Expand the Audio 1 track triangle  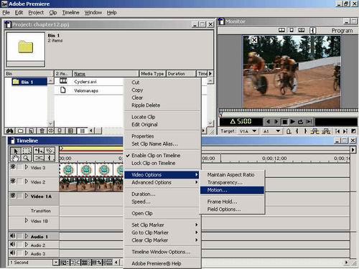click(27, 236)
